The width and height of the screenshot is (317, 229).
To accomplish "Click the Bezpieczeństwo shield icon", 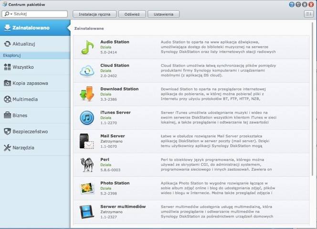I will [7, 131].
